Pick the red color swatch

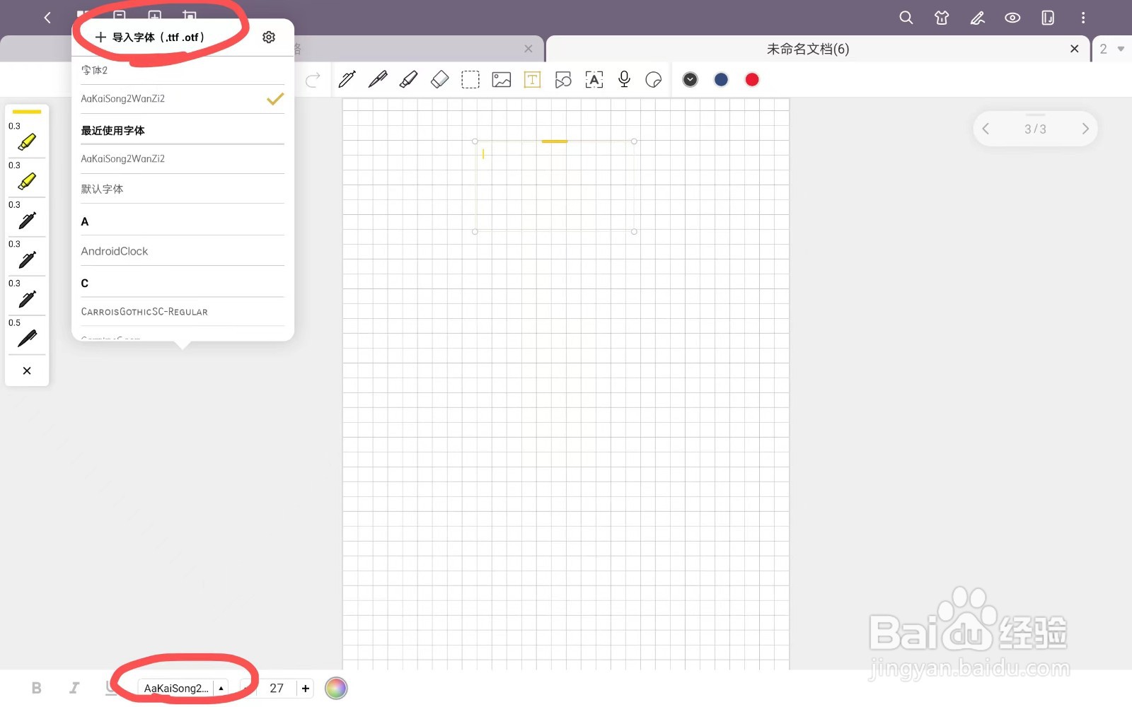click(752, 79)
